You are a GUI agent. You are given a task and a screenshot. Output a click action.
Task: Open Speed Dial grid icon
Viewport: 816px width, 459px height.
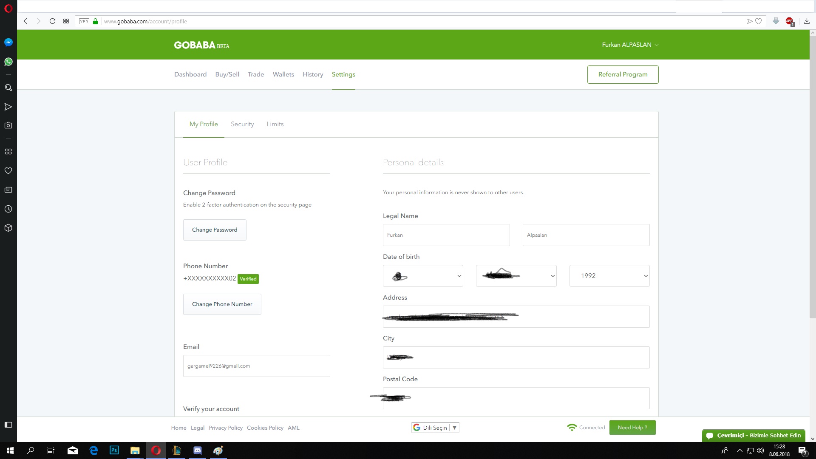tap(66, 21)
